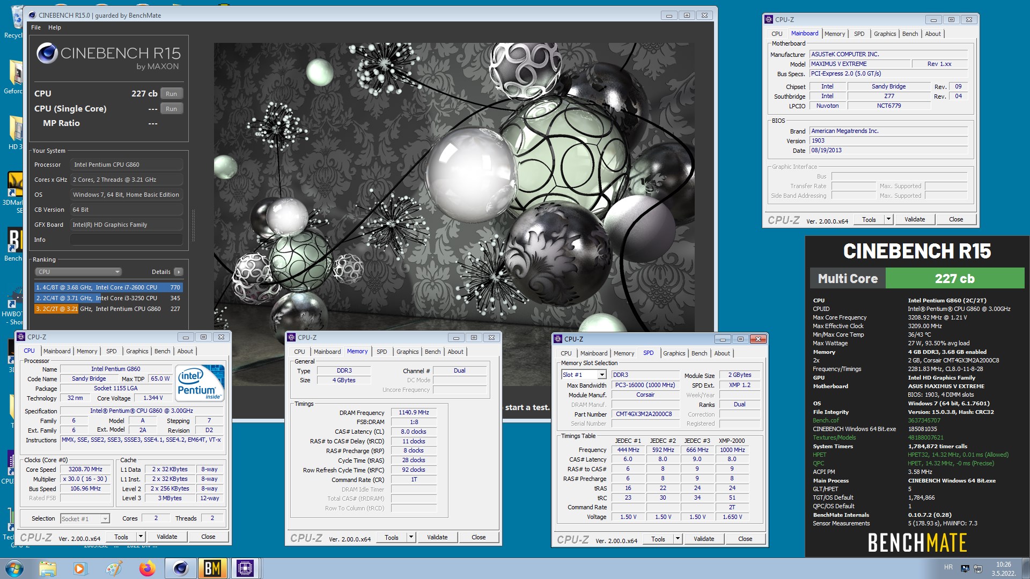
Task: Open Tools dropdown arrow in Memory CPU-Z
Action: click(411, 537)
